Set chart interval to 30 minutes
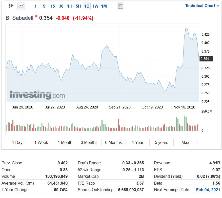 61,6
